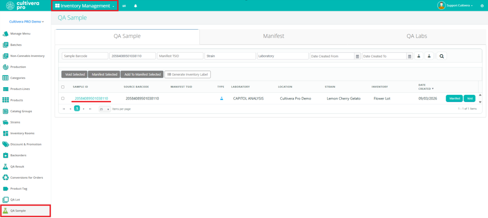This screenshot has width=488, height=218.
Task: Click the Generate Inventory Label button
Action: [x=188, y=74]
